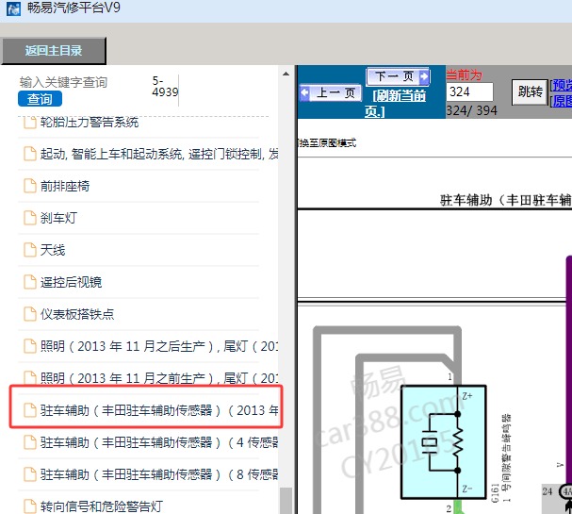The image size is (572, 514).
Task: Open the 前排座椅 entry
Action: pyautogui.click(x=65, y=186)
